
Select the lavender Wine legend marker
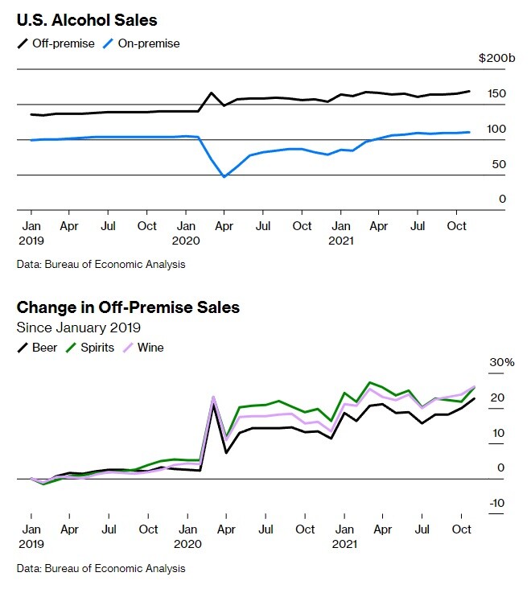[x=128, y=348]
